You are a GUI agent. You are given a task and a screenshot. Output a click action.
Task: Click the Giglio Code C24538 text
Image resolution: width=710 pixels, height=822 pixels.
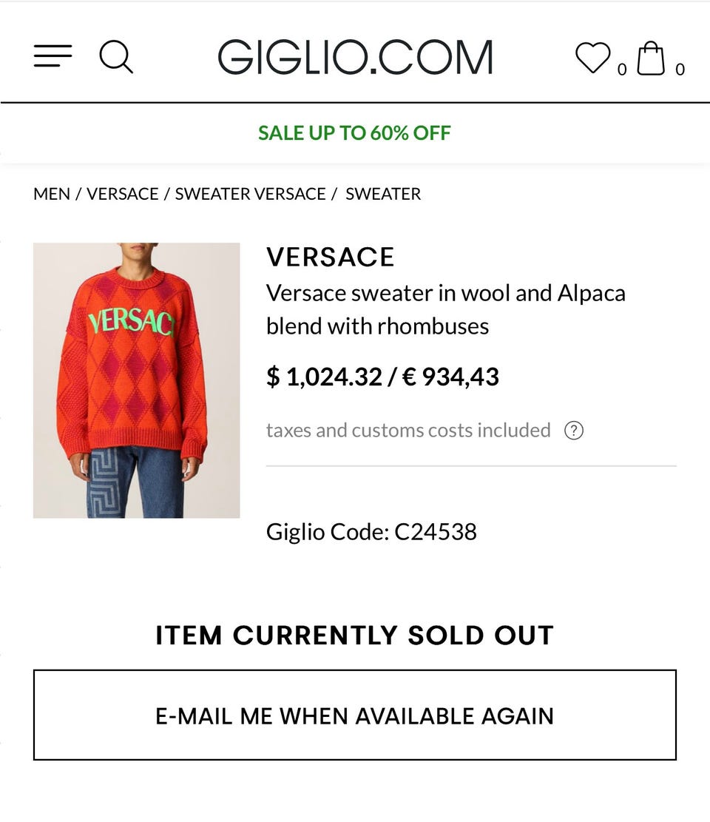371,531
